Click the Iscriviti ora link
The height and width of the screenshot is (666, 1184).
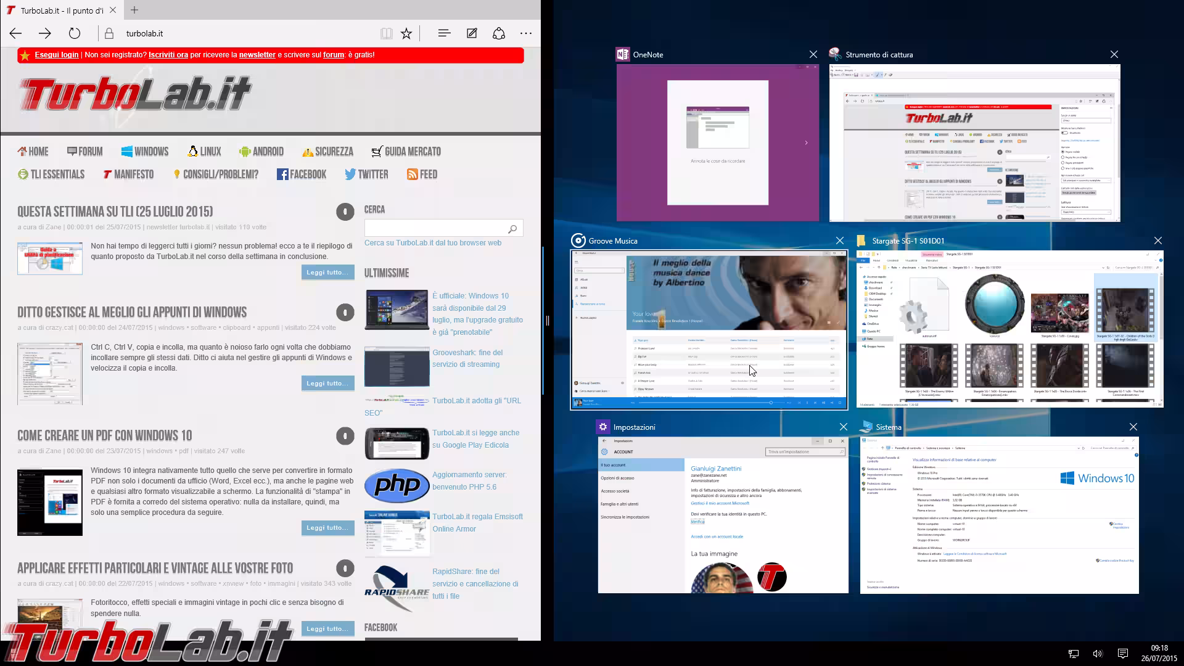tap(167, 55)
